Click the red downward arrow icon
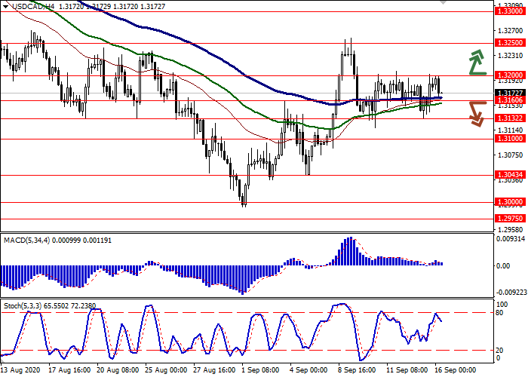The image size is (528, 377). pos(476,115)
